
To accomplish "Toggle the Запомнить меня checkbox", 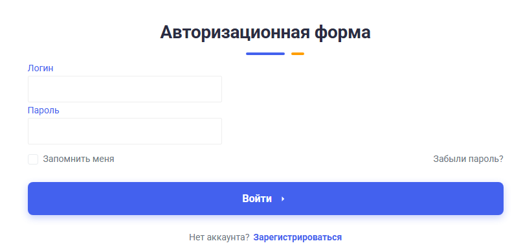I will (x=33, y=159).
